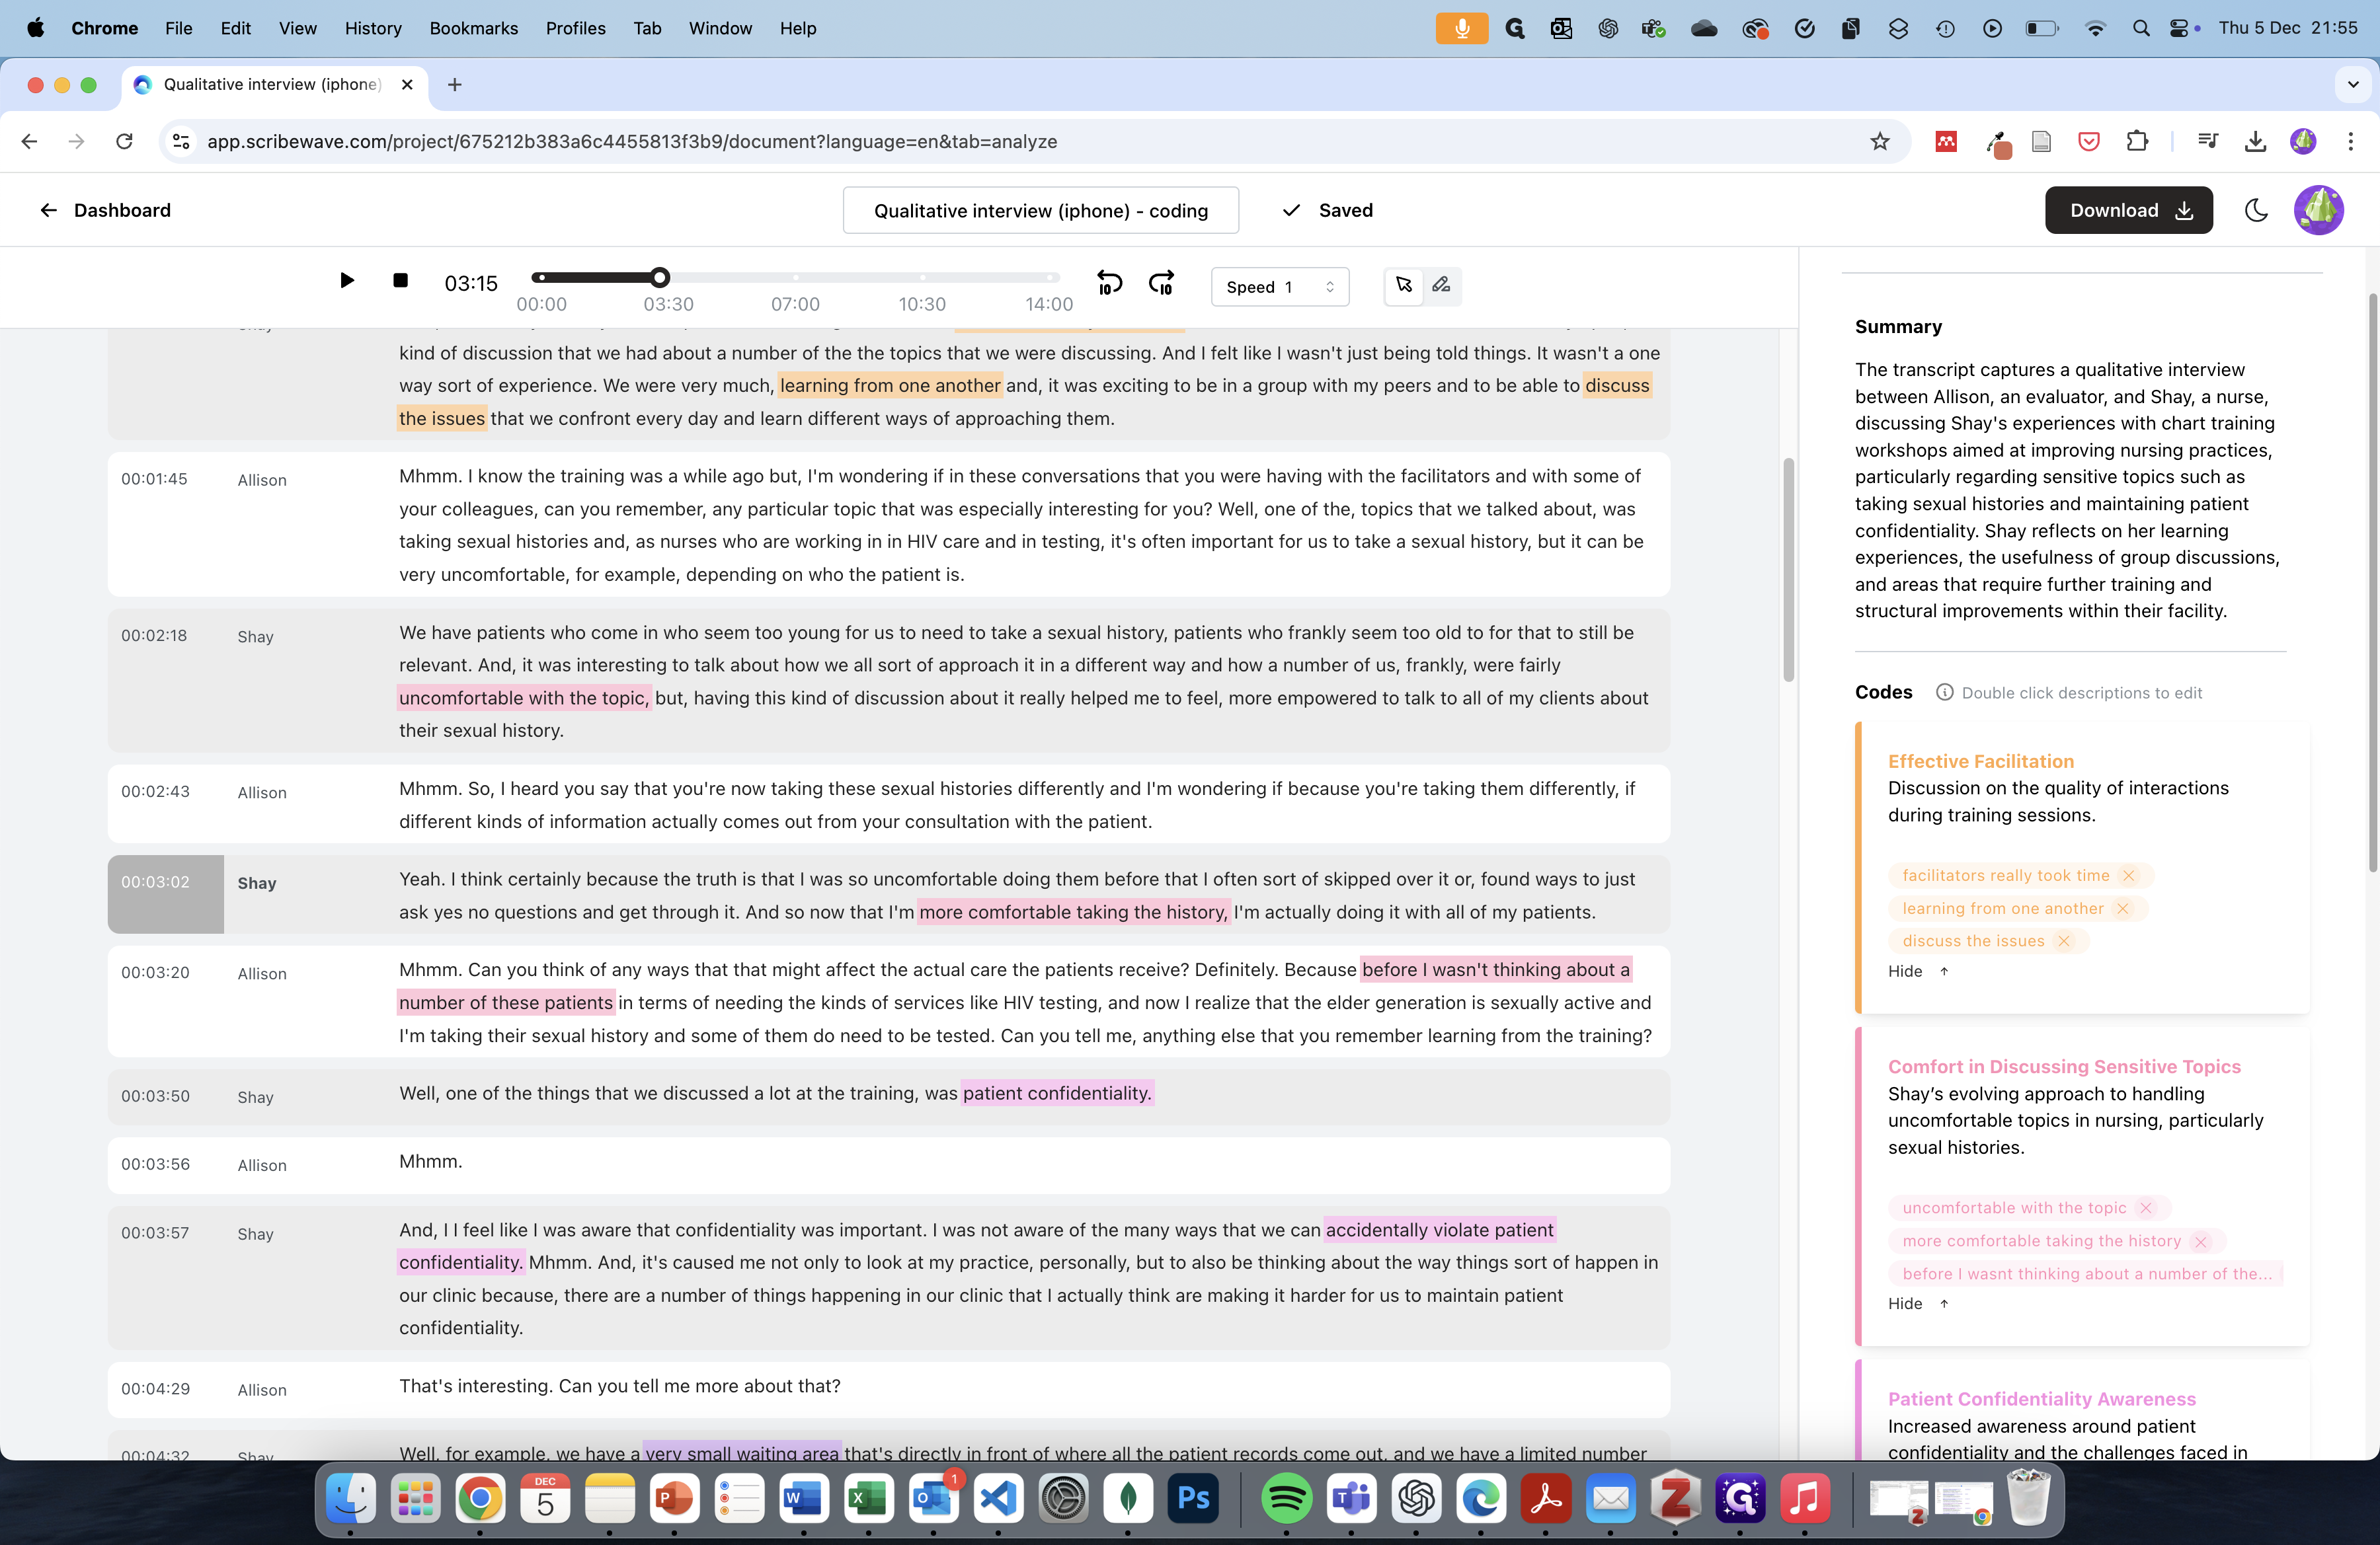This screenshot has width=2380, height=1545.
Task: Select Comfort in Discussing Sensitive Topics title
Action: 2064,1067
